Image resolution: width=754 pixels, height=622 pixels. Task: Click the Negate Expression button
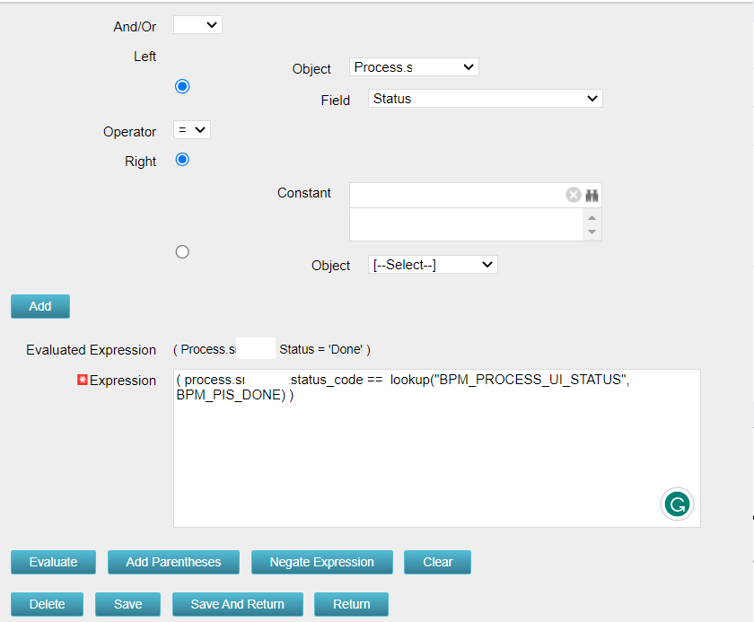[x=322, y=562]
